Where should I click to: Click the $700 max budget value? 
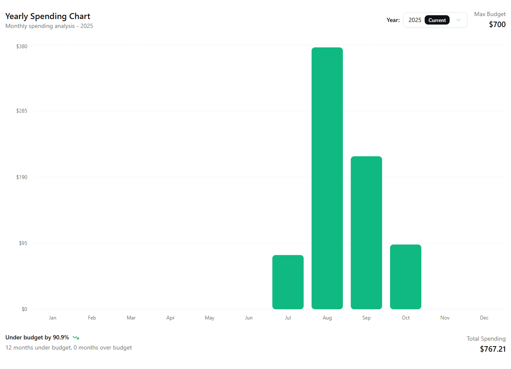pos(497,25)
